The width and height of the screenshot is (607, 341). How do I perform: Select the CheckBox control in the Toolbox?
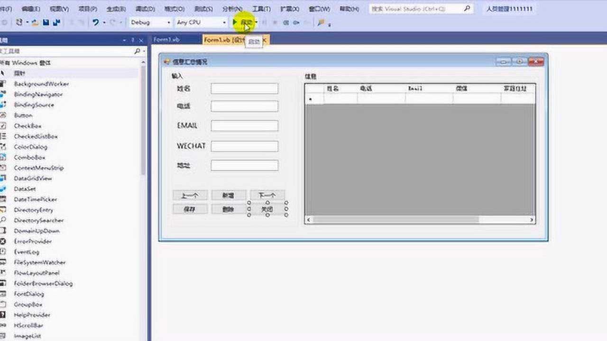coord(28,126)
